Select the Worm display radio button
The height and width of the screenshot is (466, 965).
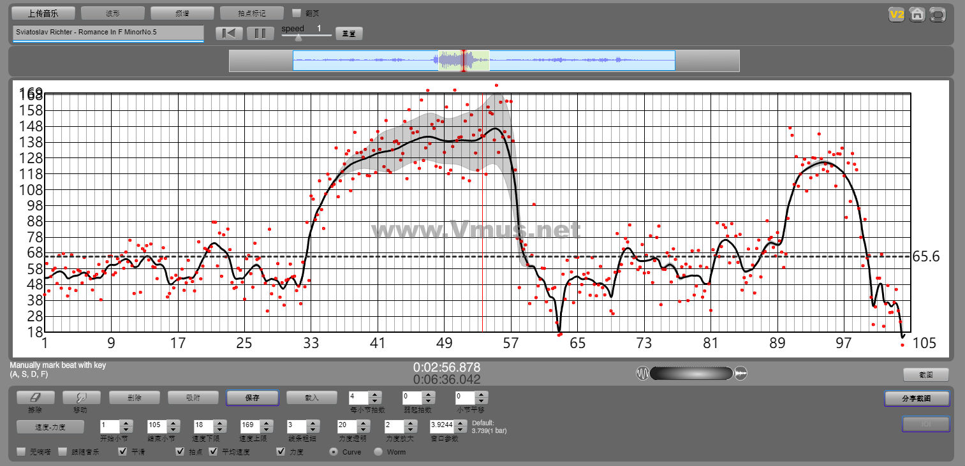(x=378, y=452)
